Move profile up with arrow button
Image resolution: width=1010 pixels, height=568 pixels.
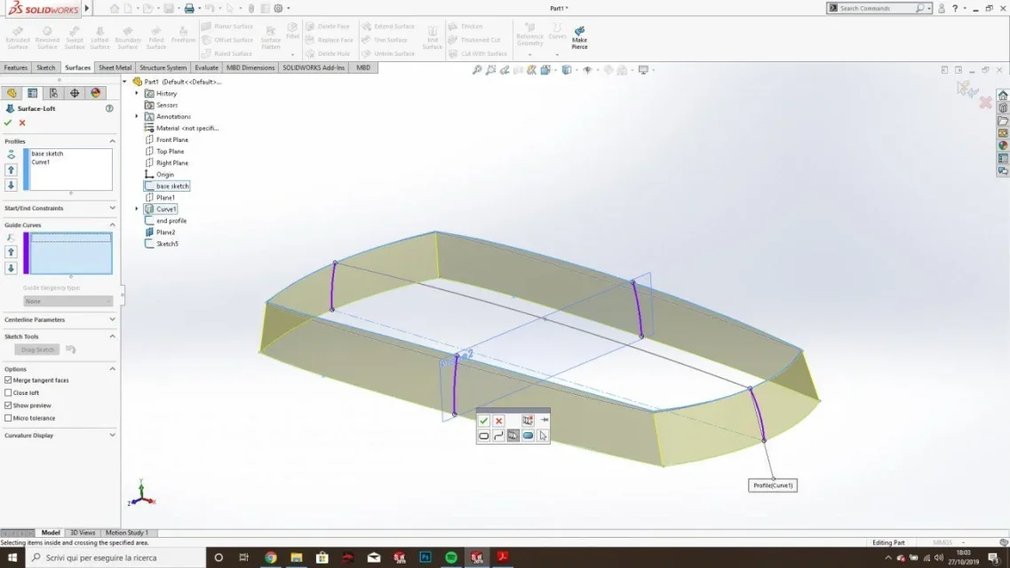point(11,170)
